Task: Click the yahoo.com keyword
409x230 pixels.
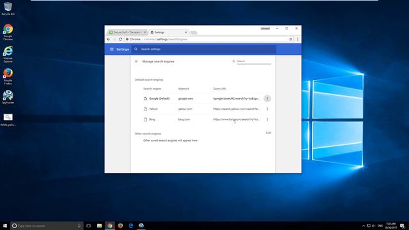Action: pyautogui.click(x=185, y=109)
